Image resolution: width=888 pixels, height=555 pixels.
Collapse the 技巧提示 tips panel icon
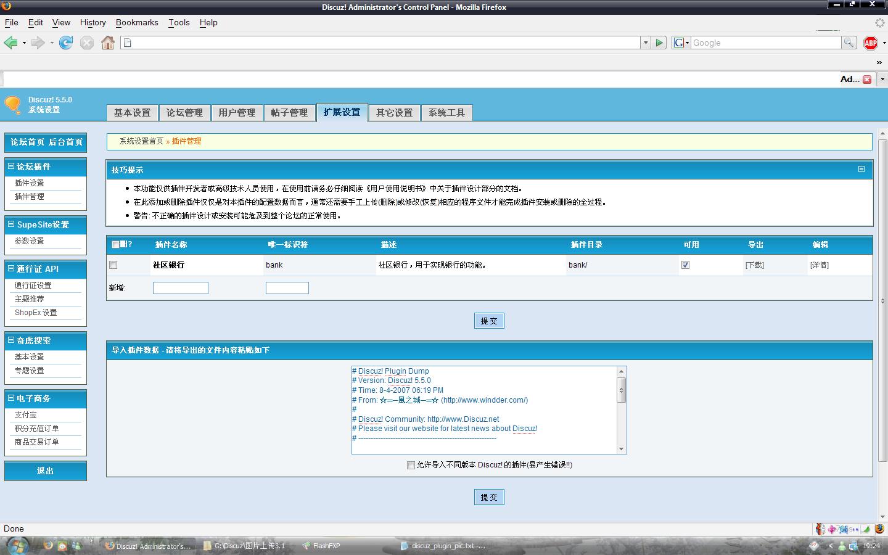click(x=861, y=169)
